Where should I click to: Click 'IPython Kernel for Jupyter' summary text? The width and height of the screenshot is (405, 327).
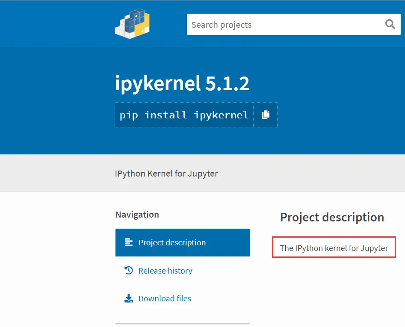(166, 174)
